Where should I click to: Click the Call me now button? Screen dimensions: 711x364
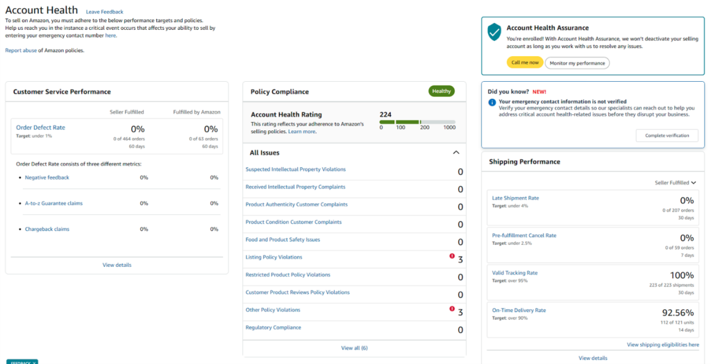(525, 62)
